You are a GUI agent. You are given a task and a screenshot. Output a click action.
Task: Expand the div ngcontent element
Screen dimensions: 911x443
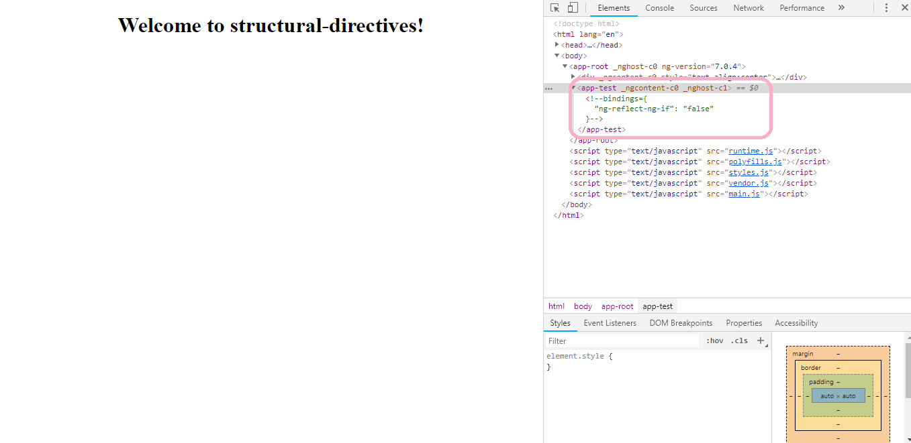[x=573, y=76]
